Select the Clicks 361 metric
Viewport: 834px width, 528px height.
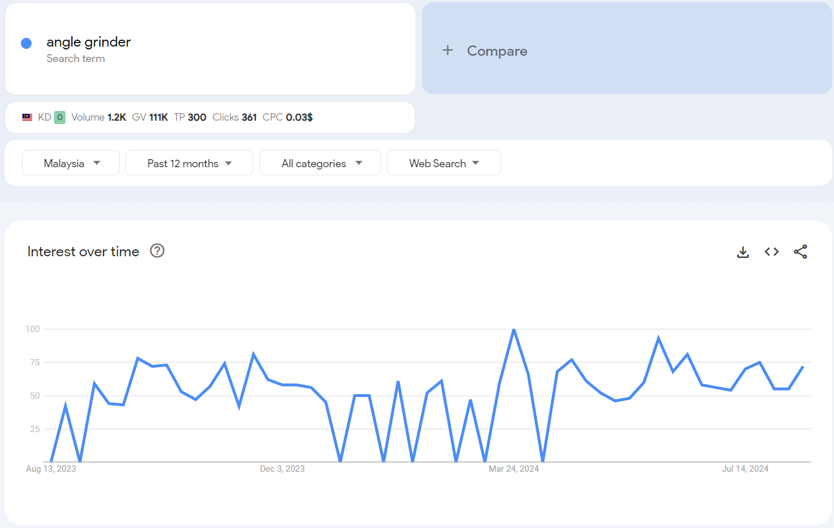coord(235,117)
